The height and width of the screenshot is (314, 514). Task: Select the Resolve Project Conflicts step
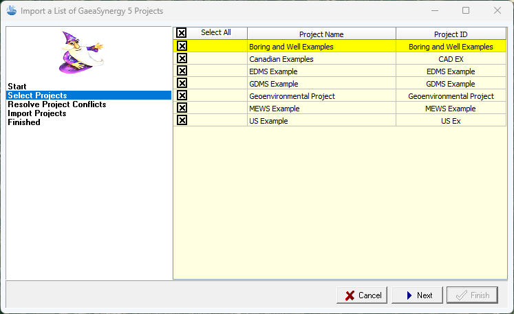pos(57,104)
